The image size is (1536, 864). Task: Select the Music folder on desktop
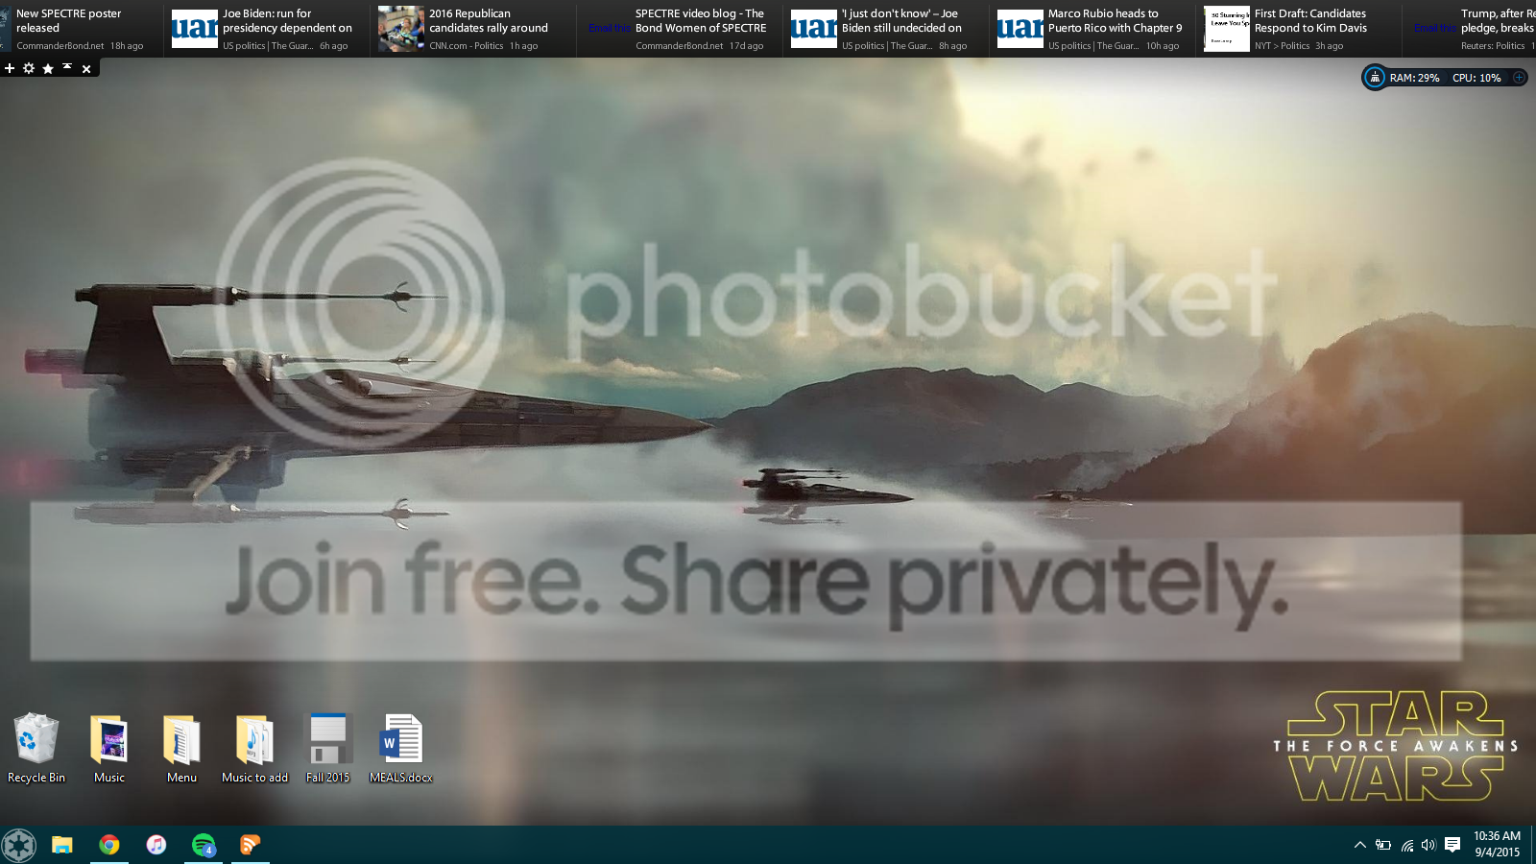coord(109,749)
